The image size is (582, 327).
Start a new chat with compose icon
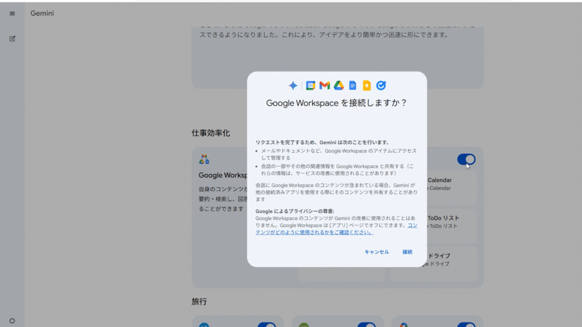point(13,39)
